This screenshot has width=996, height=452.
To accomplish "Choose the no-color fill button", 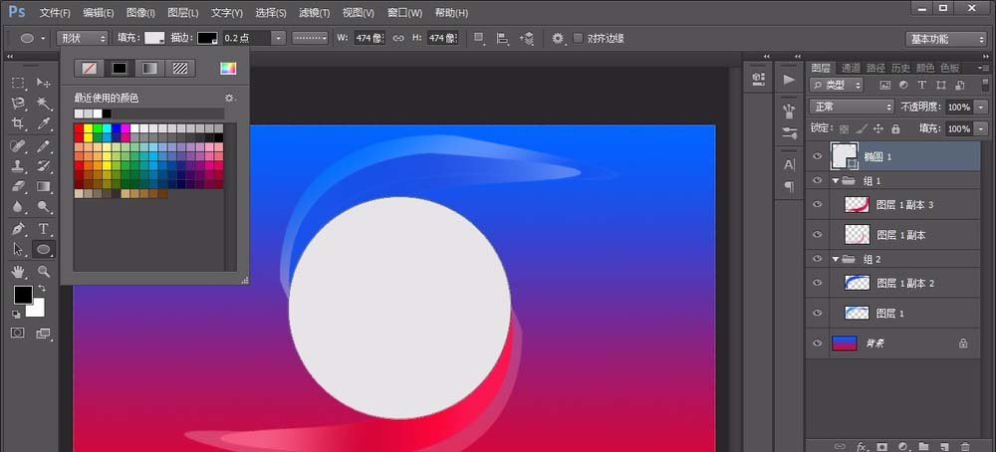I will (x=90, y=69).
